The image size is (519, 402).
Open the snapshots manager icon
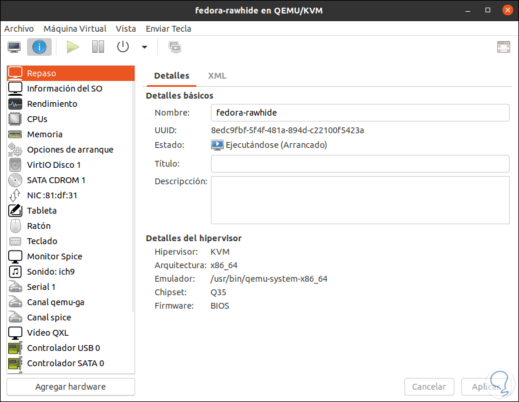click(175, 47)
